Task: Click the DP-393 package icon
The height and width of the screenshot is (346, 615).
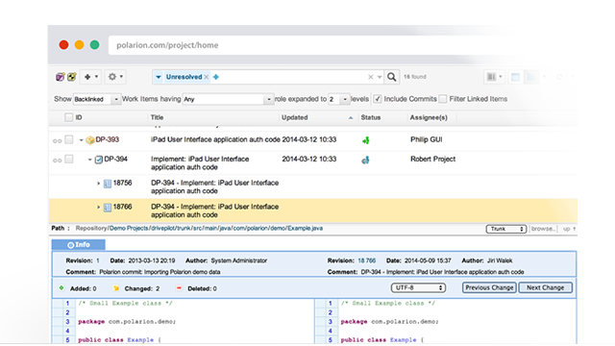Action: [90, 140]
